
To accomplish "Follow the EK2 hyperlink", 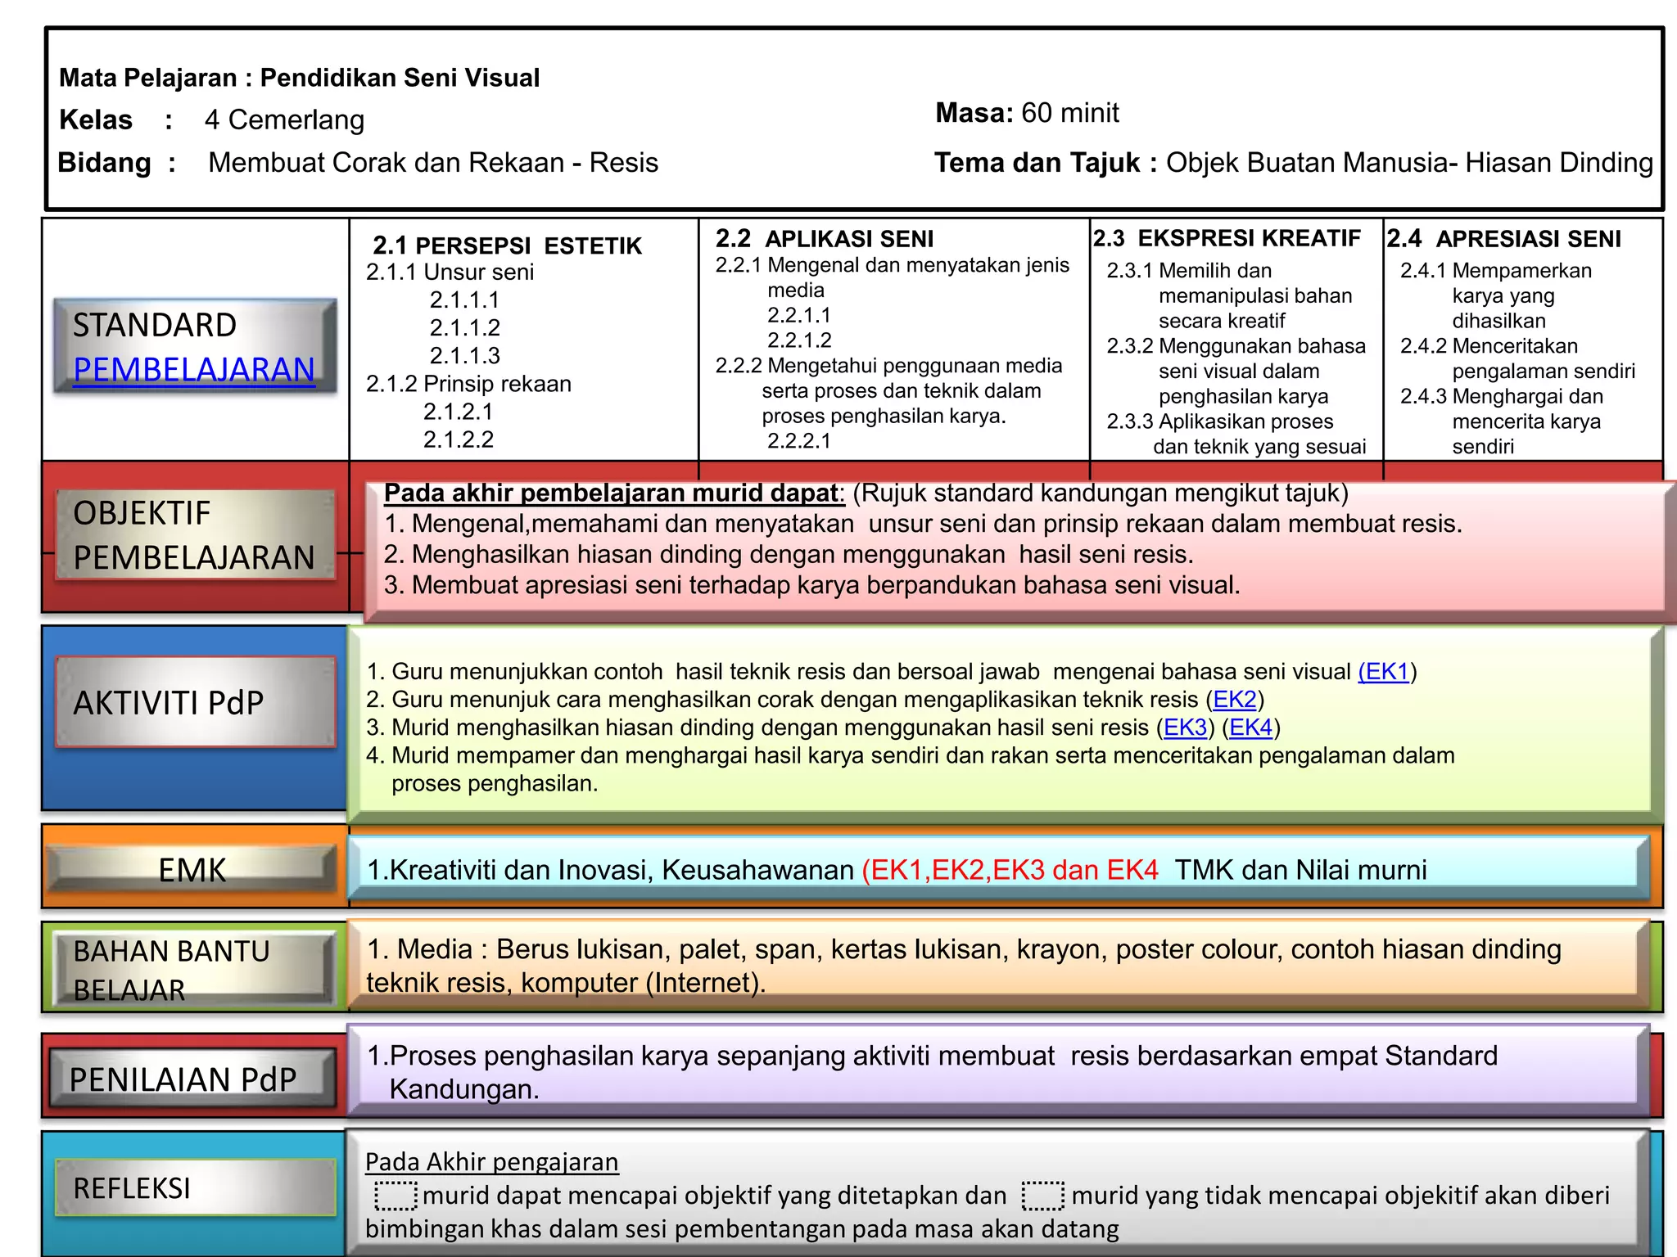I will point(1234,700).
